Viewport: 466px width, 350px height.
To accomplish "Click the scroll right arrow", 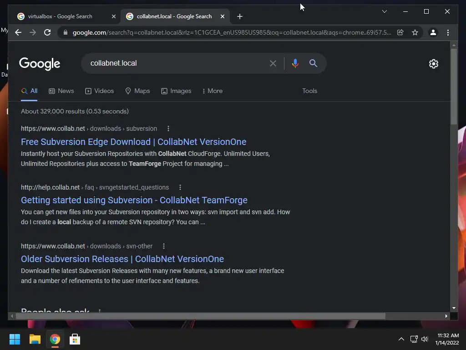I will 446,316.
